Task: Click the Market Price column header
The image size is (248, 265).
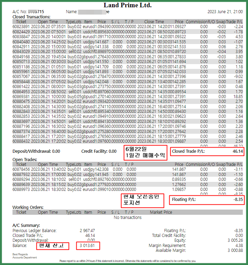Action: [x=161, y=212]
